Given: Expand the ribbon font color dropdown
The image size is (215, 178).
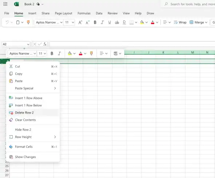Looking at the screenshot, I should pos(157,22).
